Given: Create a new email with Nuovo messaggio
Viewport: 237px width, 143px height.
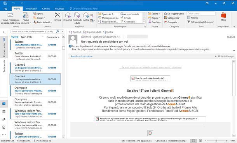Looking at the screenshot, I should pos(10,18).
